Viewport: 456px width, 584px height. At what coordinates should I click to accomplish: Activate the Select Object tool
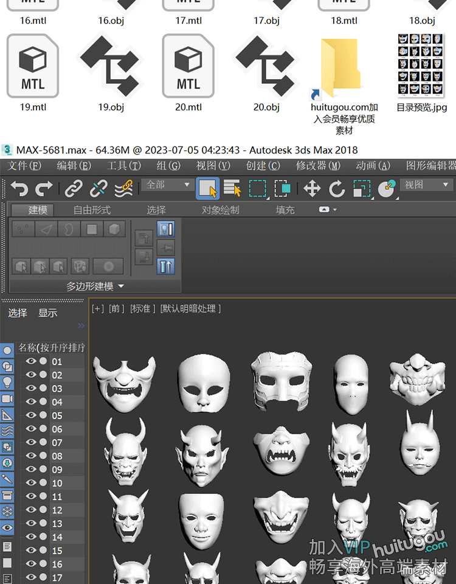coord(207,189)
